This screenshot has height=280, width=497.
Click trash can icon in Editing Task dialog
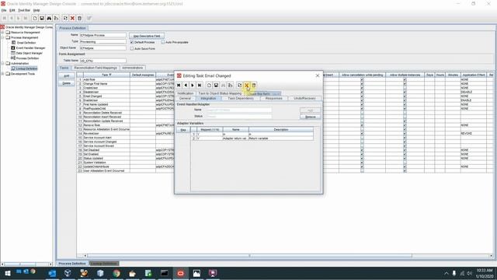coord(254,85)
